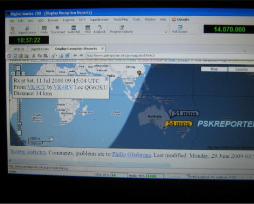Screen dimensions: 254x204
Task: Click the HRD toolbar icon
Action: 88,29
